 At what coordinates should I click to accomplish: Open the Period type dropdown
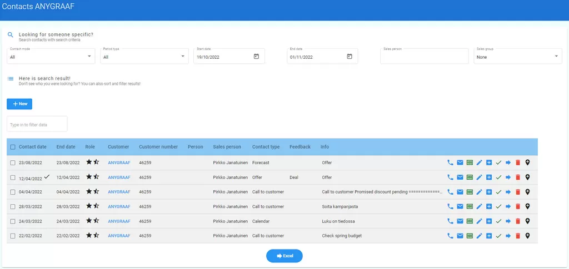coord(144,57)
